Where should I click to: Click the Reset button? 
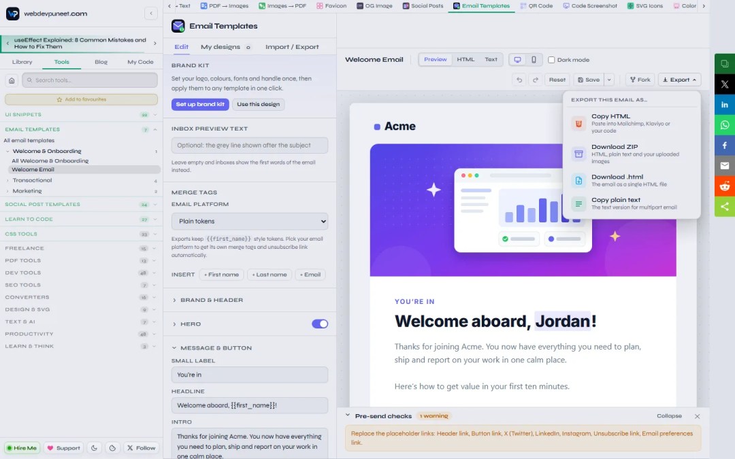pos(557,80)
